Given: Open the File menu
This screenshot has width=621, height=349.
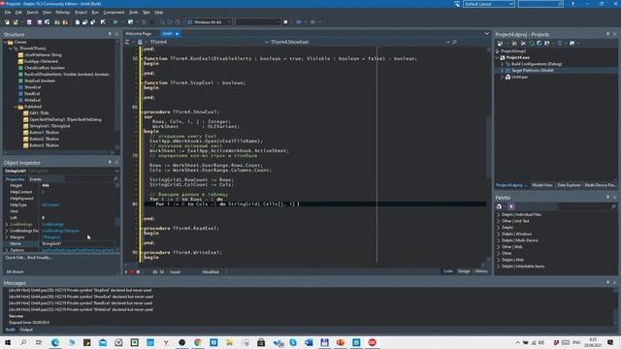Looking at the screenshot, I should click(x=8, y=13).
